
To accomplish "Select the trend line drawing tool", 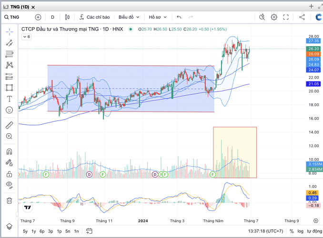I will click(x=9, y=43).
